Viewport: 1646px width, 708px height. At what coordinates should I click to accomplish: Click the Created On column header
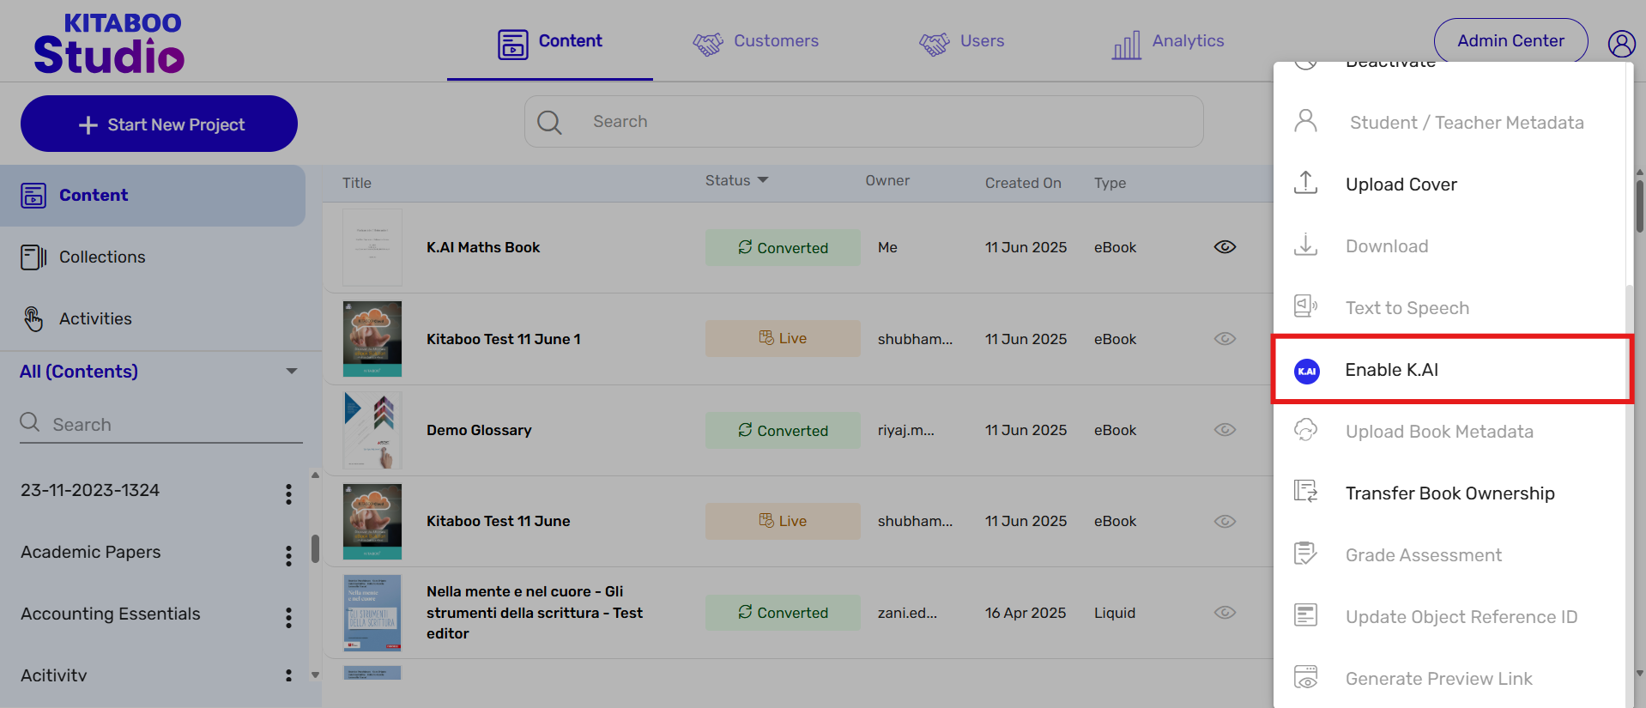click(1023, 183)
